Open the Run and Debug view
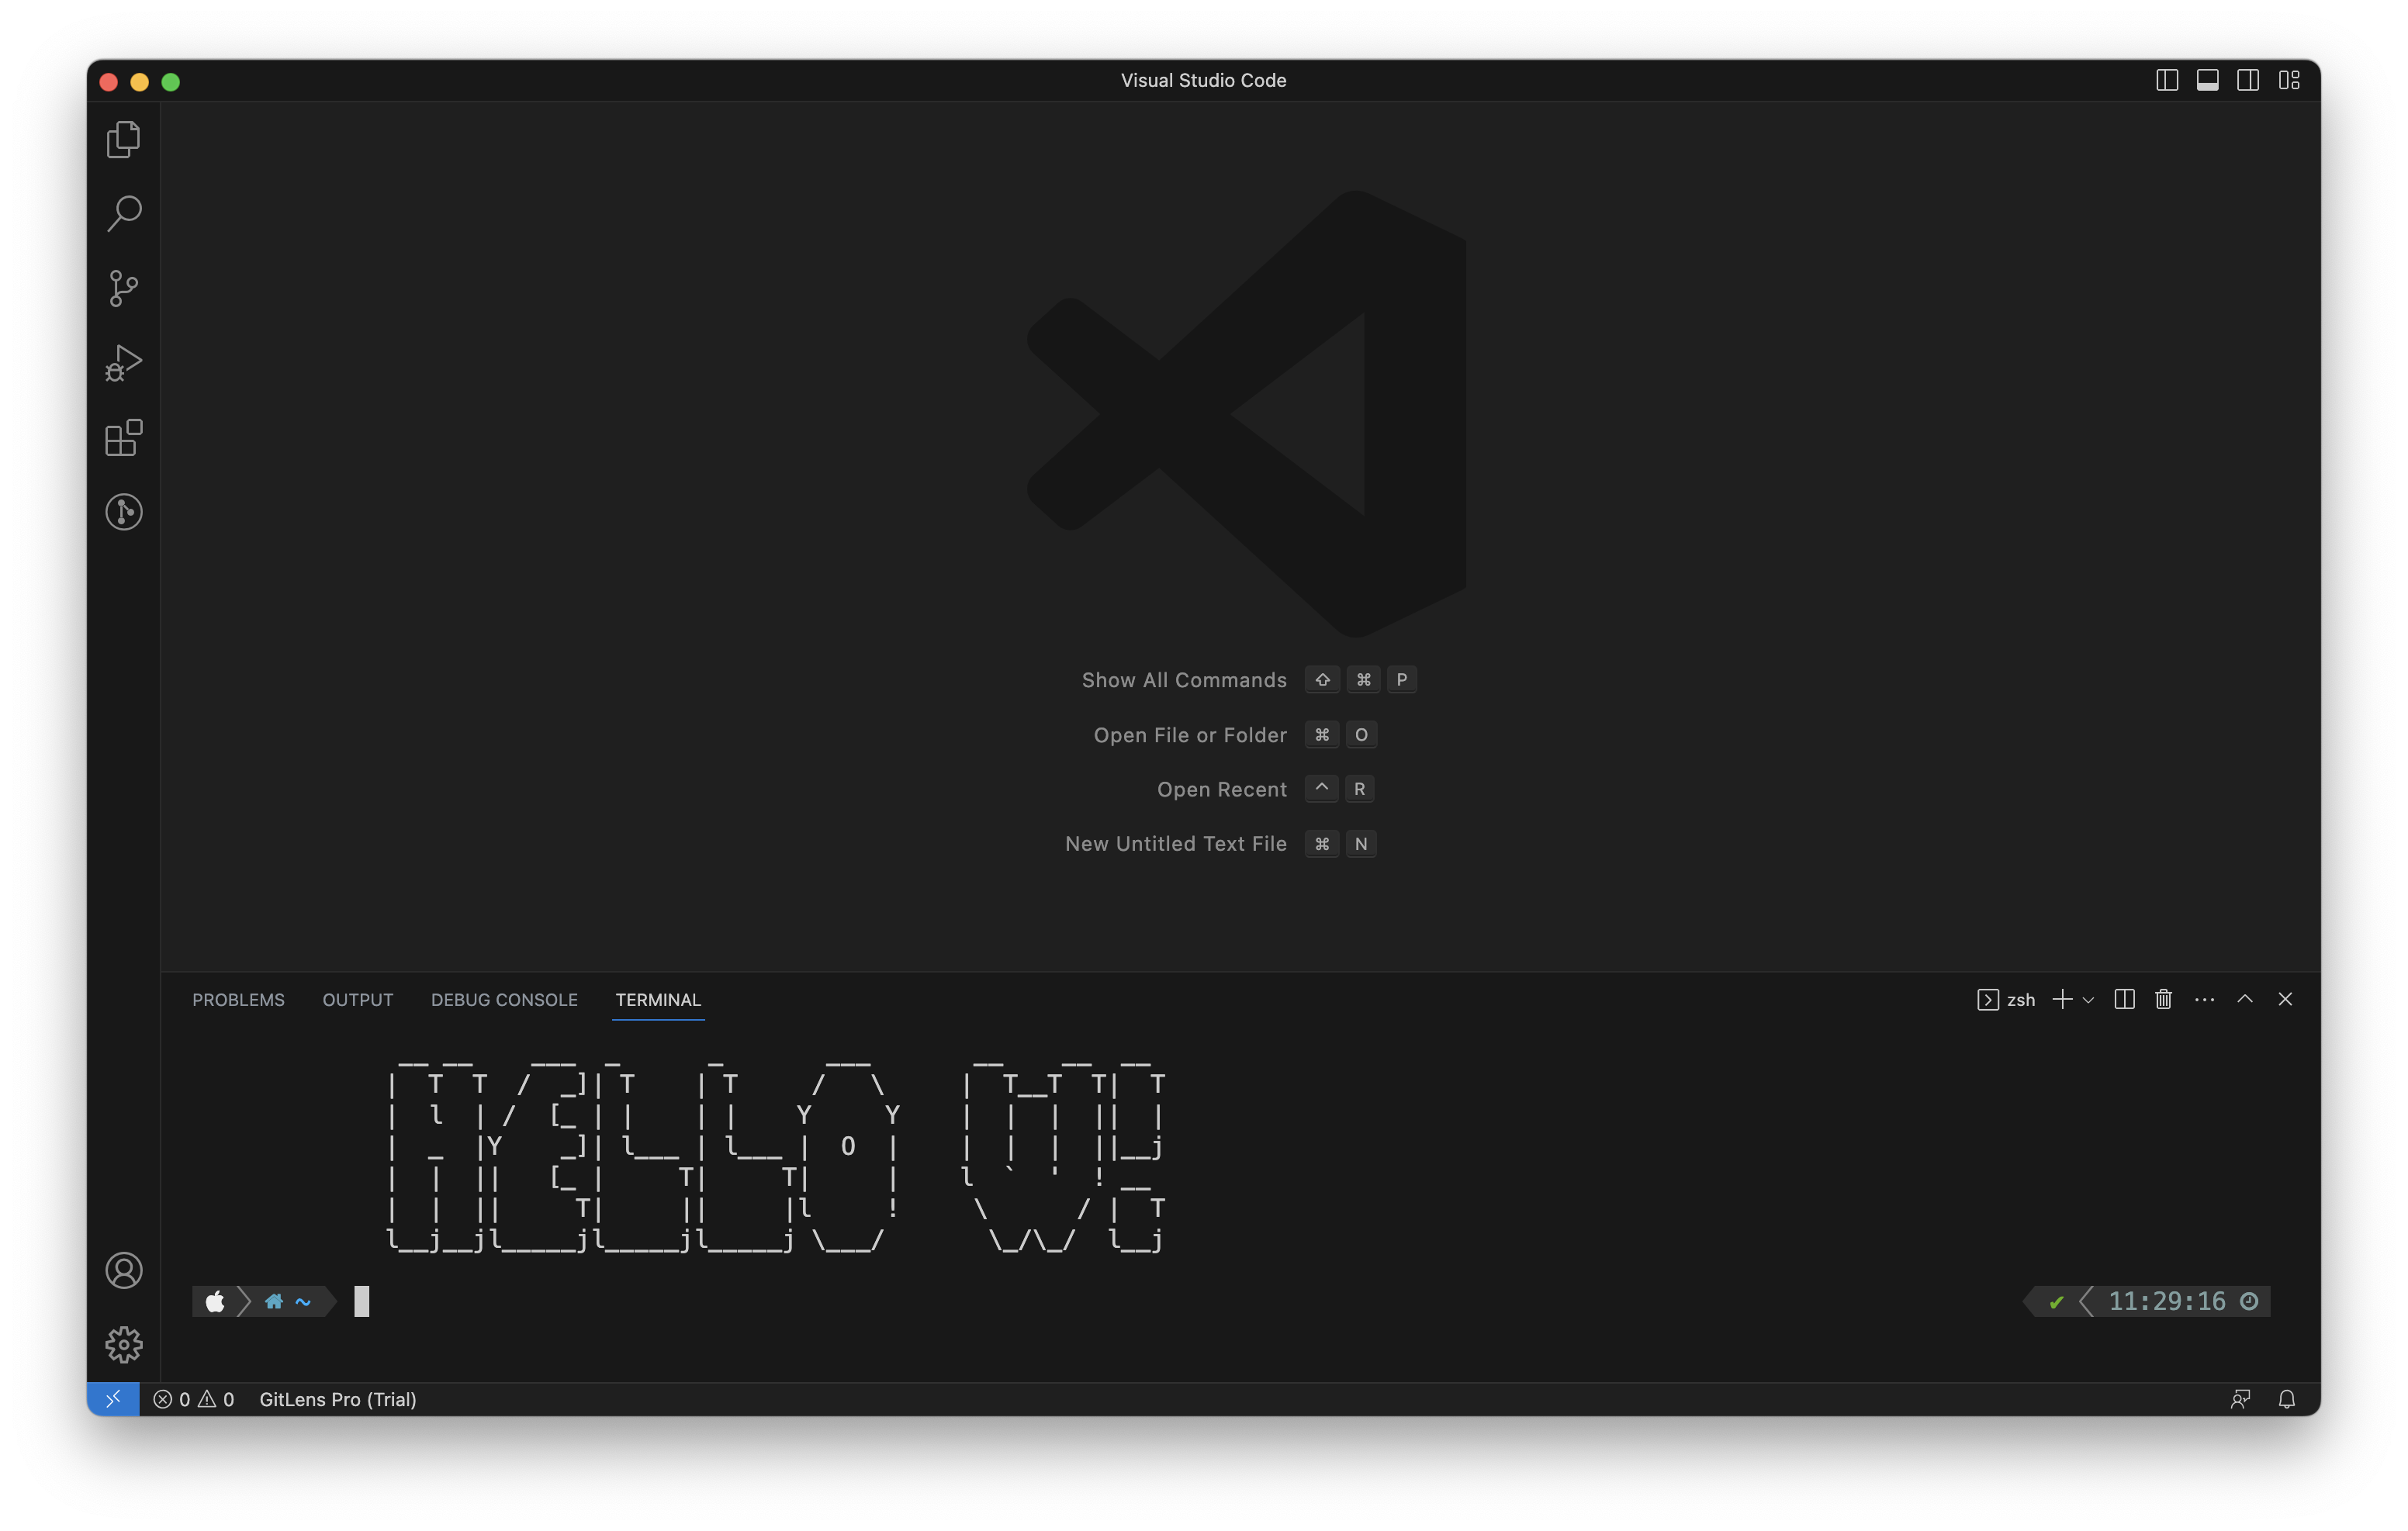This screenshot has width=2408, height=1531. click(x=124, y=362)
